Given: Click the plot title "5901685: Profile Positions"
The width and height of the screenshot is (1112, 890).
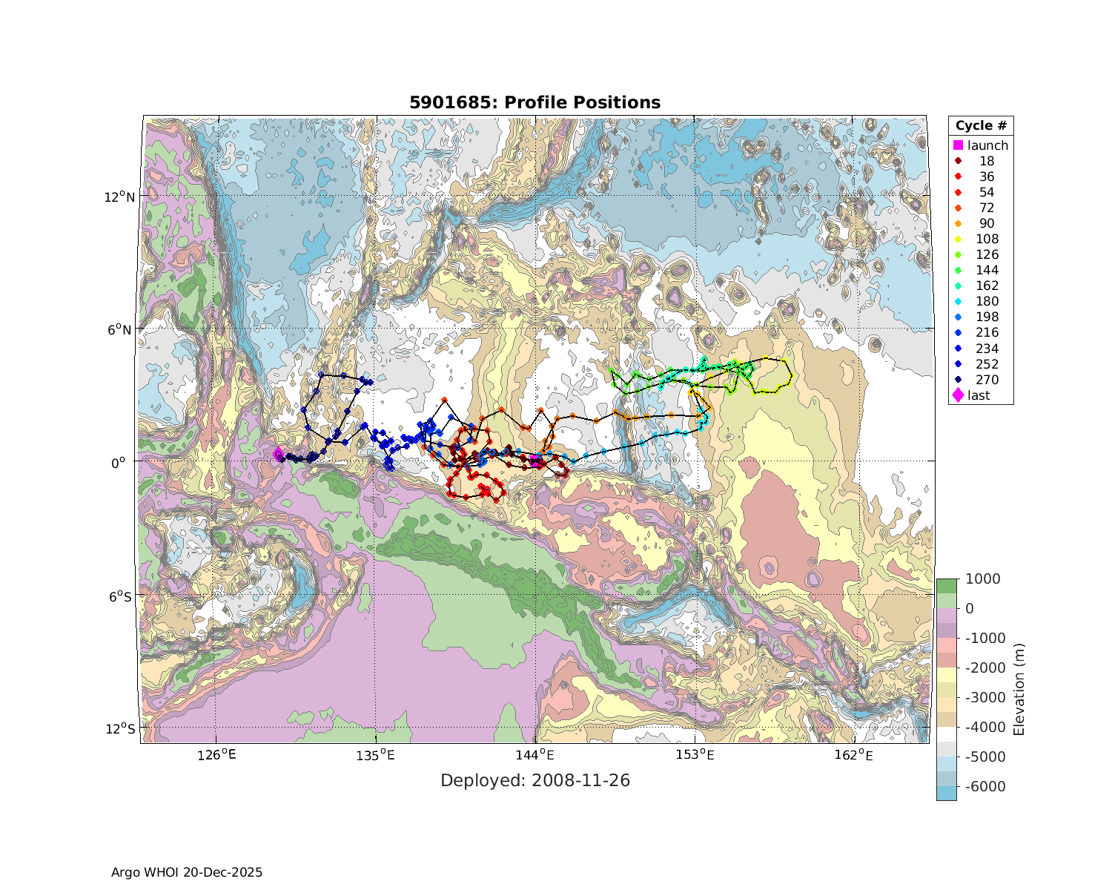Looking at the screenshot, I should 535,102.
